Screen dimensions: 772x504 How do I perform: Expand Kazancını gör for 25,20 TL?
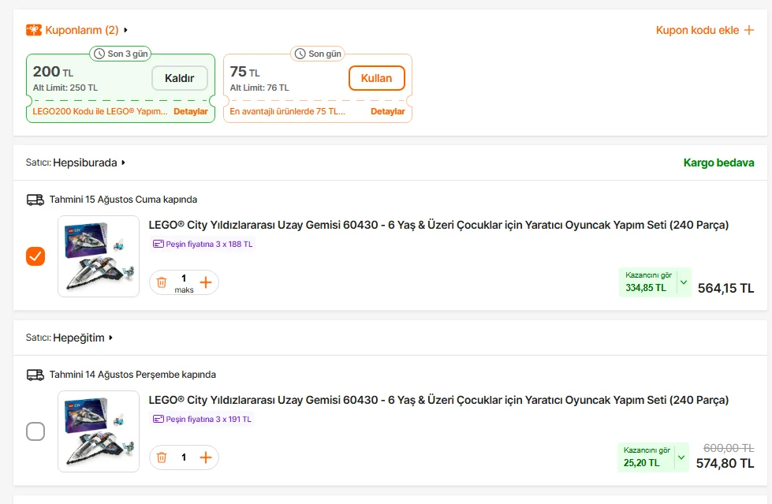tap(681, 457)
